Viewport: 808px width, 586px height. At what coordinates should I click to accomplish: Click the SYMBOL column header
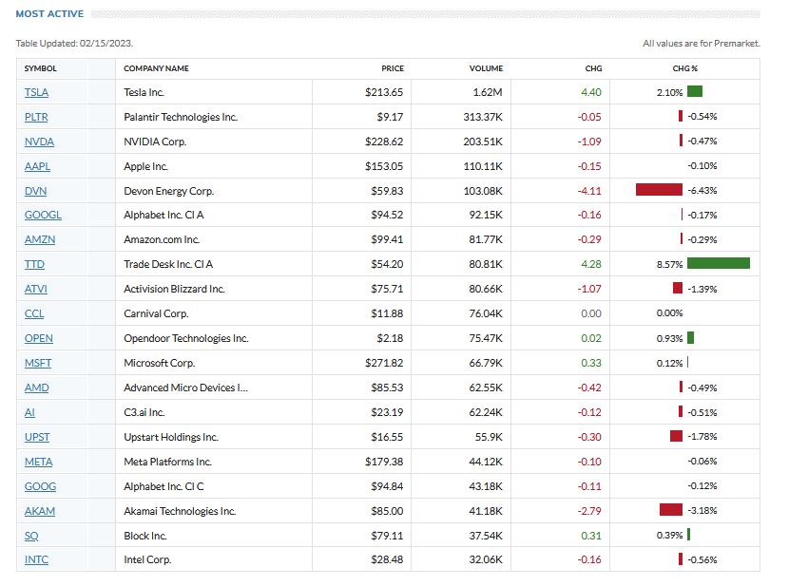(x=41, y=68)
